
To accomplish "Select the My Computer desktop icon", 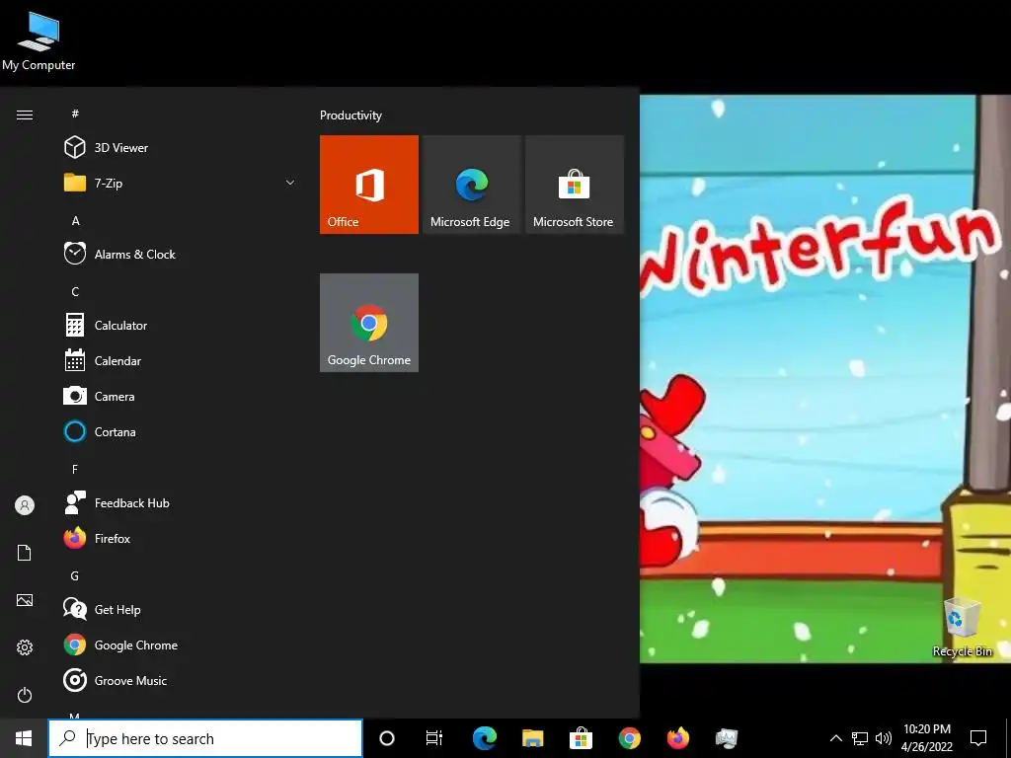I will (39, 41).
